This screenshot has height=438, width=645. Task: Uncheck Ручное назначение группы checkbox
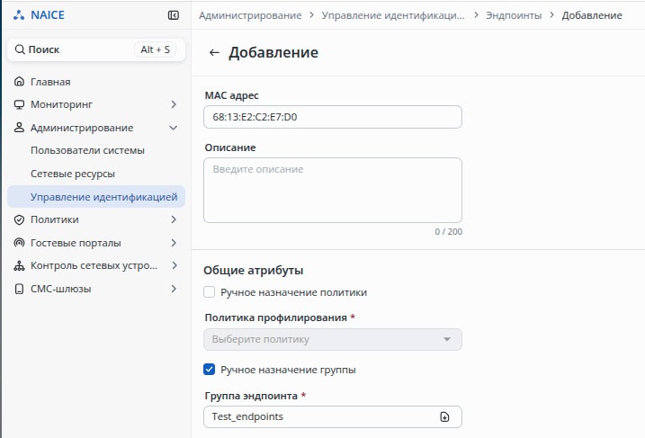pos(210,369)
